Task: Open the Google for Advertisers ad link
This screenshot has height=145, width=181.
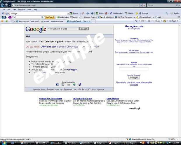Action: (51, 99)
